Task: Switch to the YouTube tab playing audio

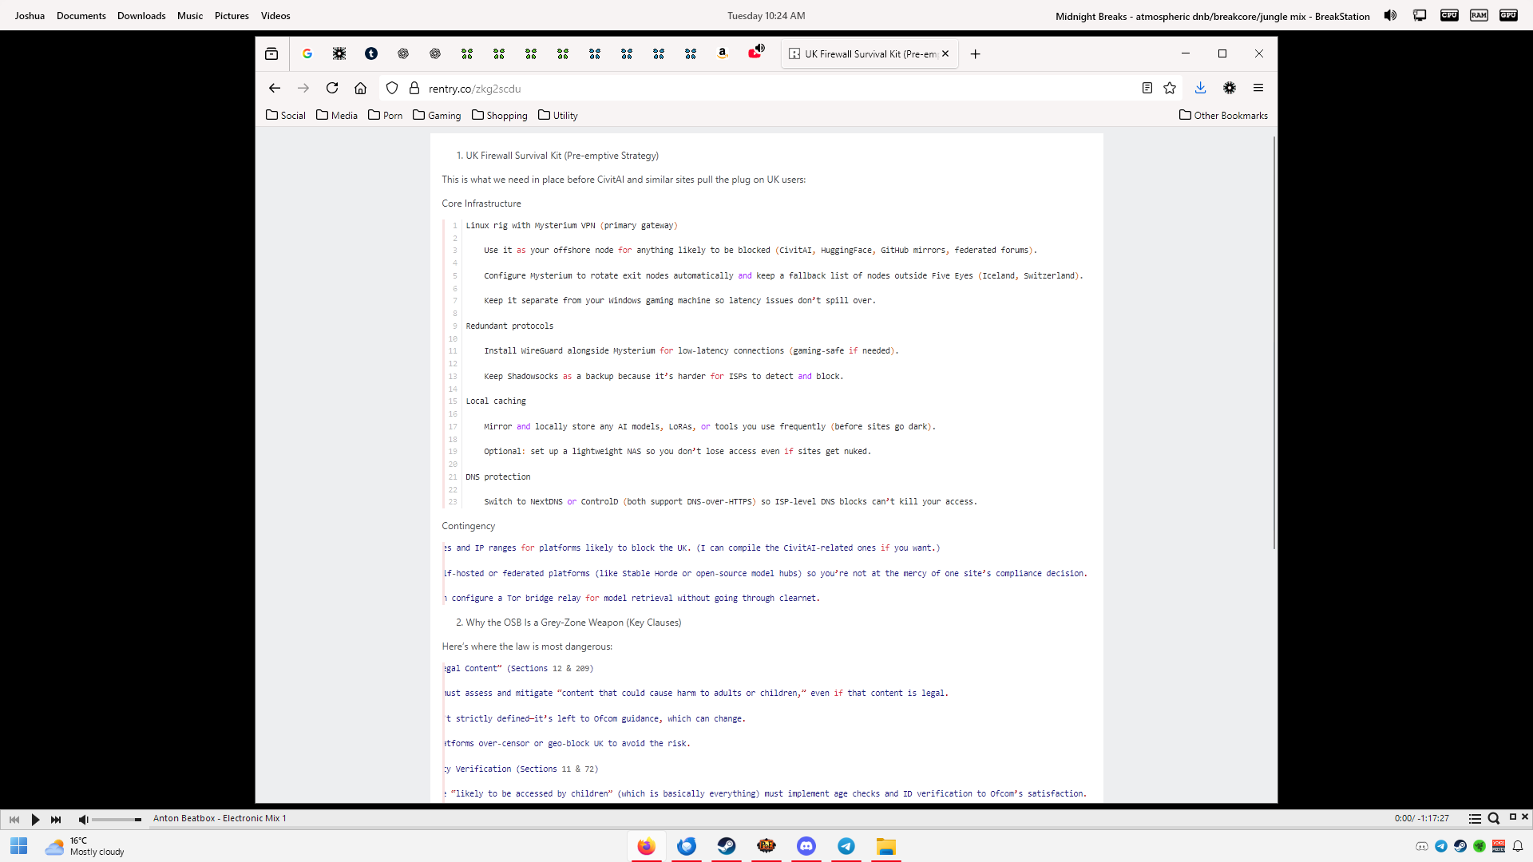Action: point(755,53)
